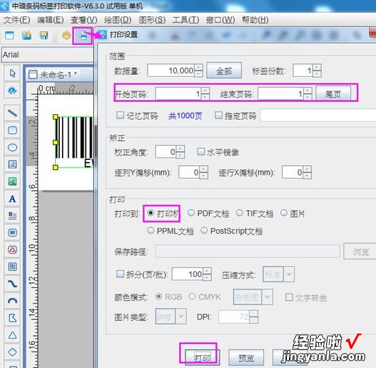Select the triangle shape tool
376x368 pixels.
point(12,335)
